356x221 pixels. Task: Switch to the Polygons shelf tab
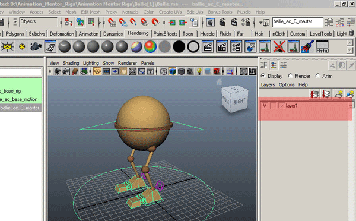tap(14, 34)
